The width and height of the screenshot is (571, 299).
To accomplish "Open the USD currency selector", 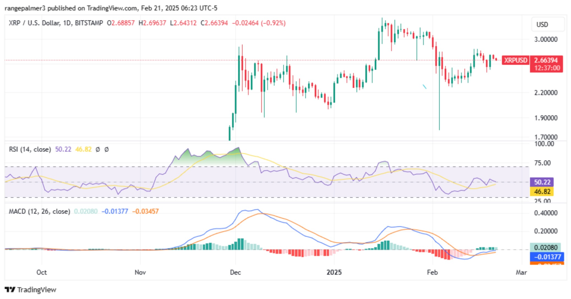I will (x=548, y=25).
